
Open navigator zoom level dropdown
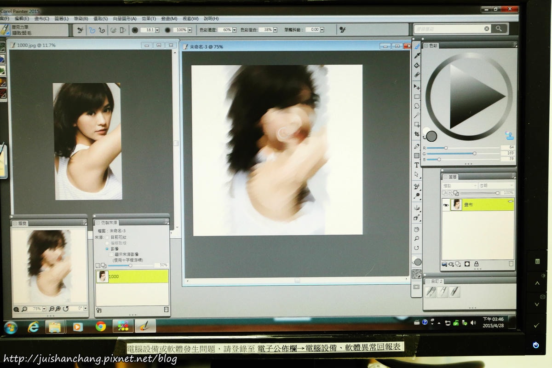[44, 309]
